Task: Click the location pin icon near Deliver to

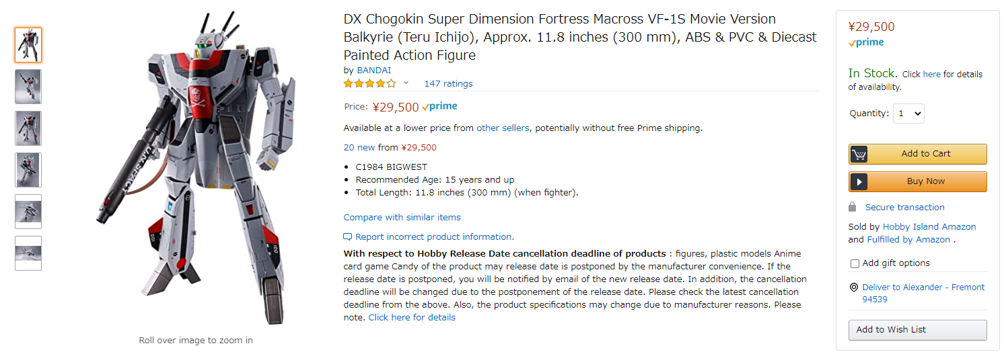Action: pos(854,288)
